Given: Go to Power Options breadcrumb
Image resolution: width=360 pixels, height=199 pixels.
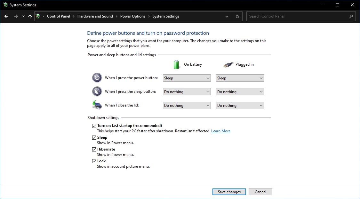Looking at the screenshot, I should 132,16.
